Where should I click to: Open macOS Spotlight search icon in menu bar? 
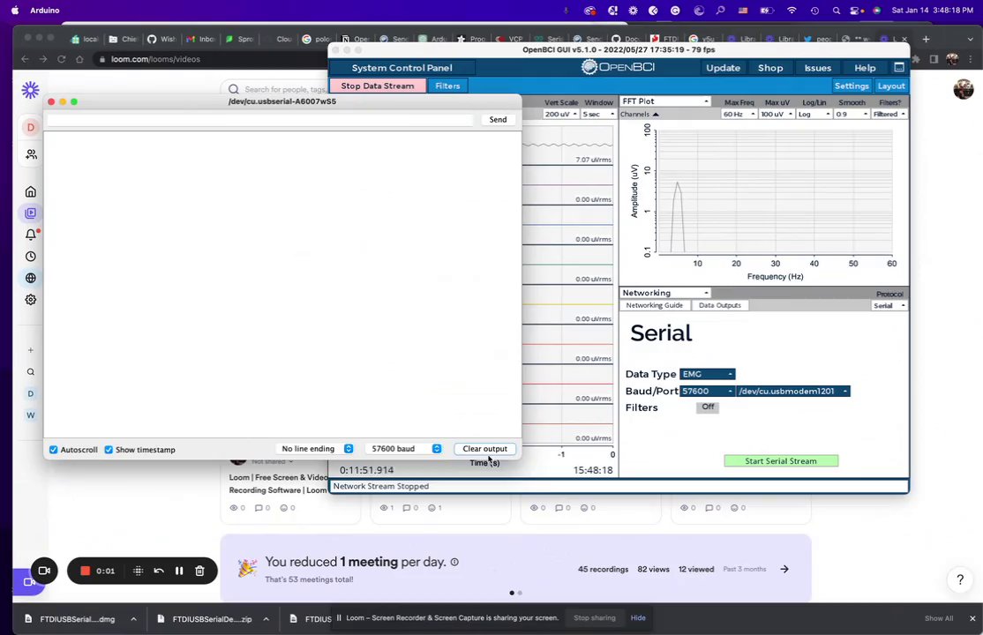[837, 11]
